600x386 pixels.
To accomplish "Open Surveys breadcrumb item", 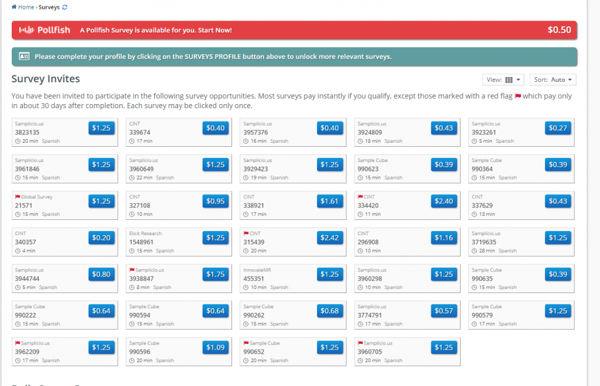I will click(x=49, y=7).
